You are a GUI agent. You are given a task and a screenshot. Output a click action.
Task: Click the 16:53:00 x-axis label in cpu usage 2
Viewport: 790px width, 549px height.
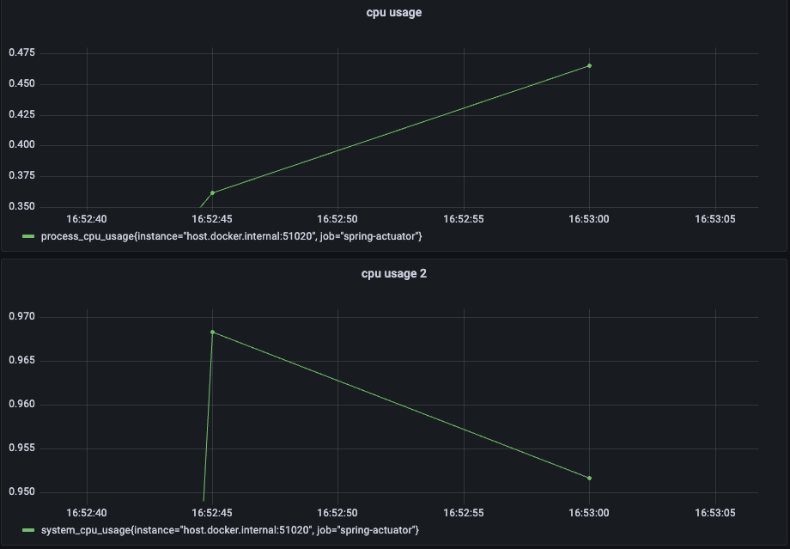coord(589,513)
